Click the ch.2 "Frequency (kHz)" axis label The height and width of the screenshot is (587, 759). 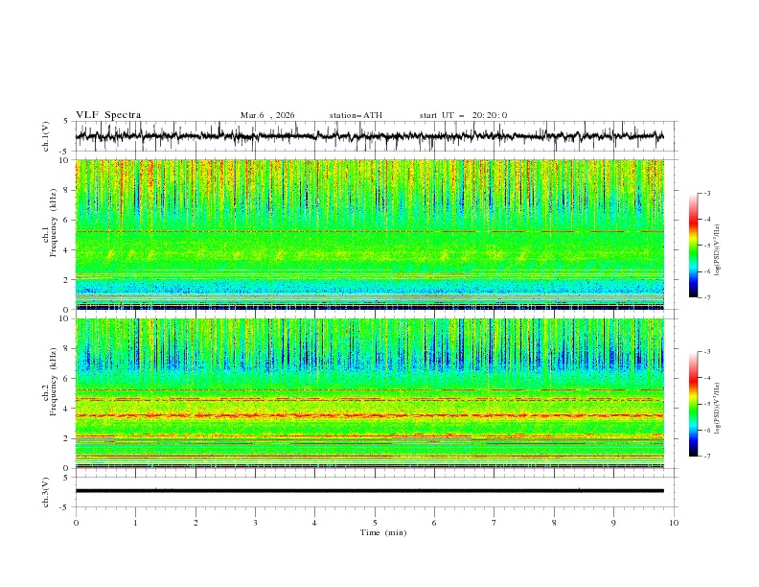[x=54, y=382]
